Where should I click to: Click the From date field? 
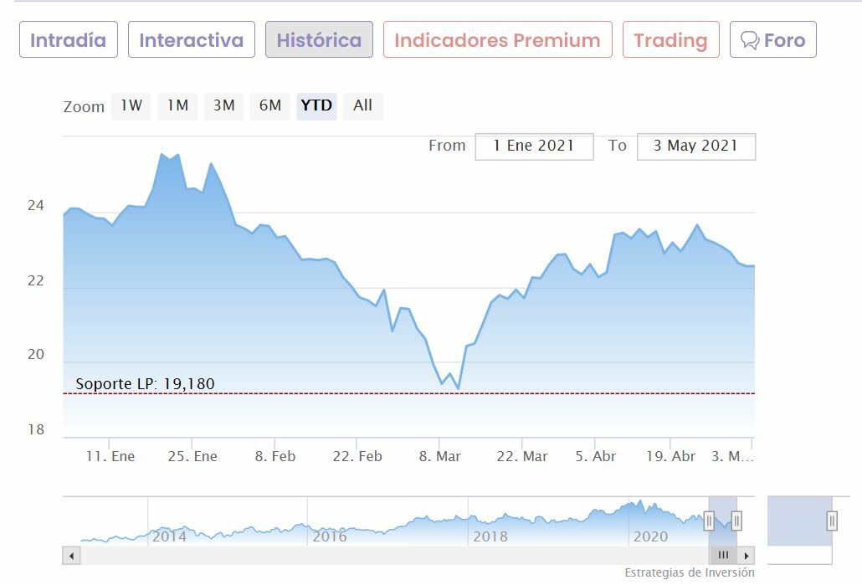click(534, 146)
